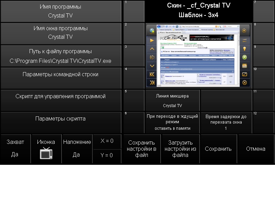275x206 pixels.
Task: Select template slot number 1
Action: tap(134, 11)
